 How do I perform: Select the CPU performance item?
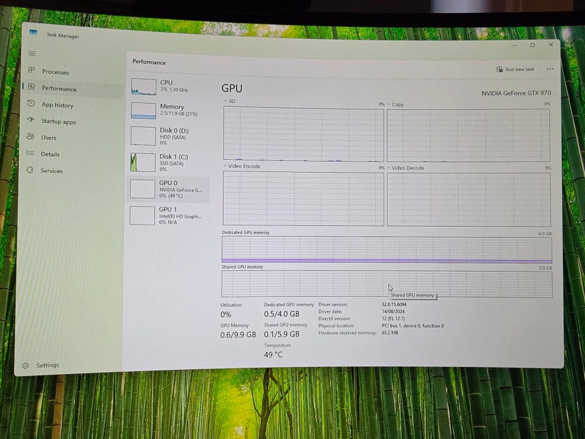169,86
